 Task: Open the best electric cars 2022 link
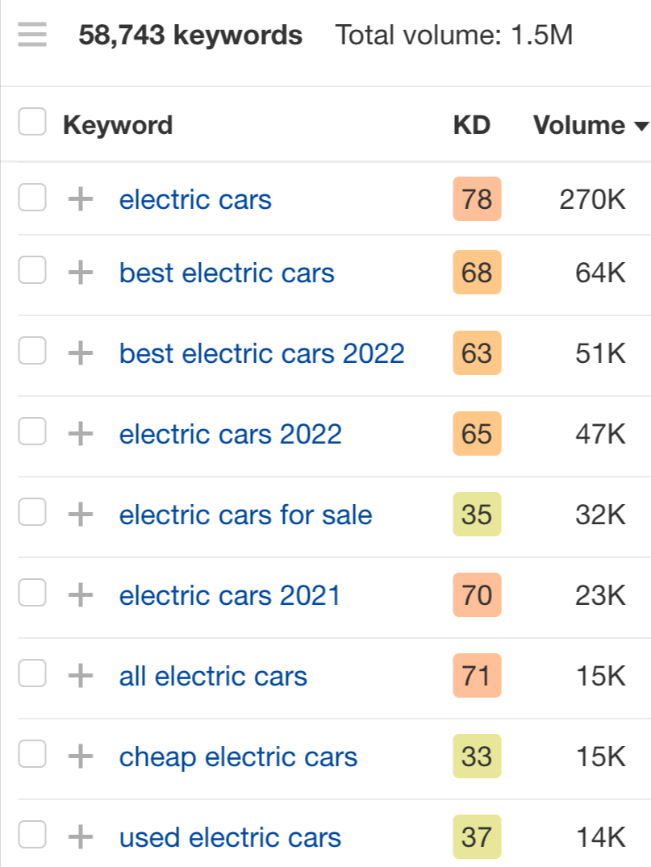[261, 353]
